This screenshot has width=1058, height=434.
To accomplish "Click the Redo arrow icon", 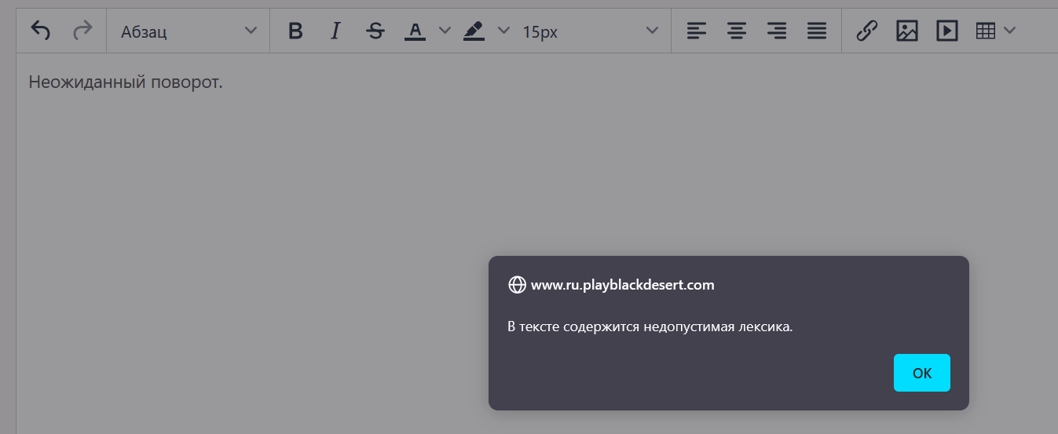I will coord(82,31).
